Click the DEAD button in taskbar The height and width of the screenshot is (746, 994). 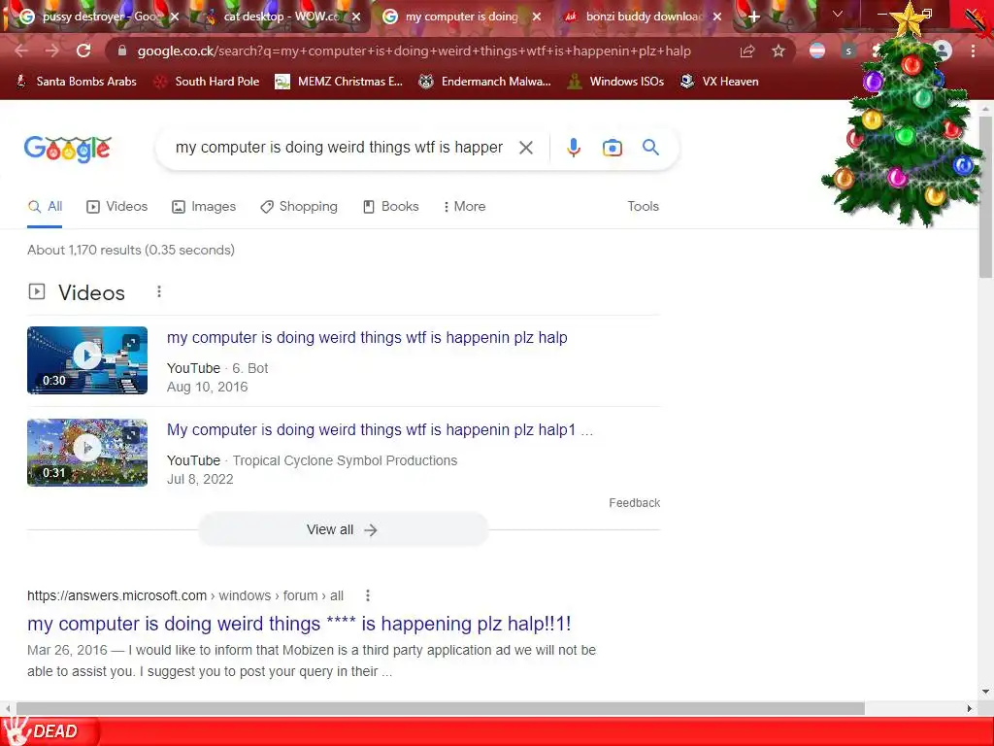50,731
